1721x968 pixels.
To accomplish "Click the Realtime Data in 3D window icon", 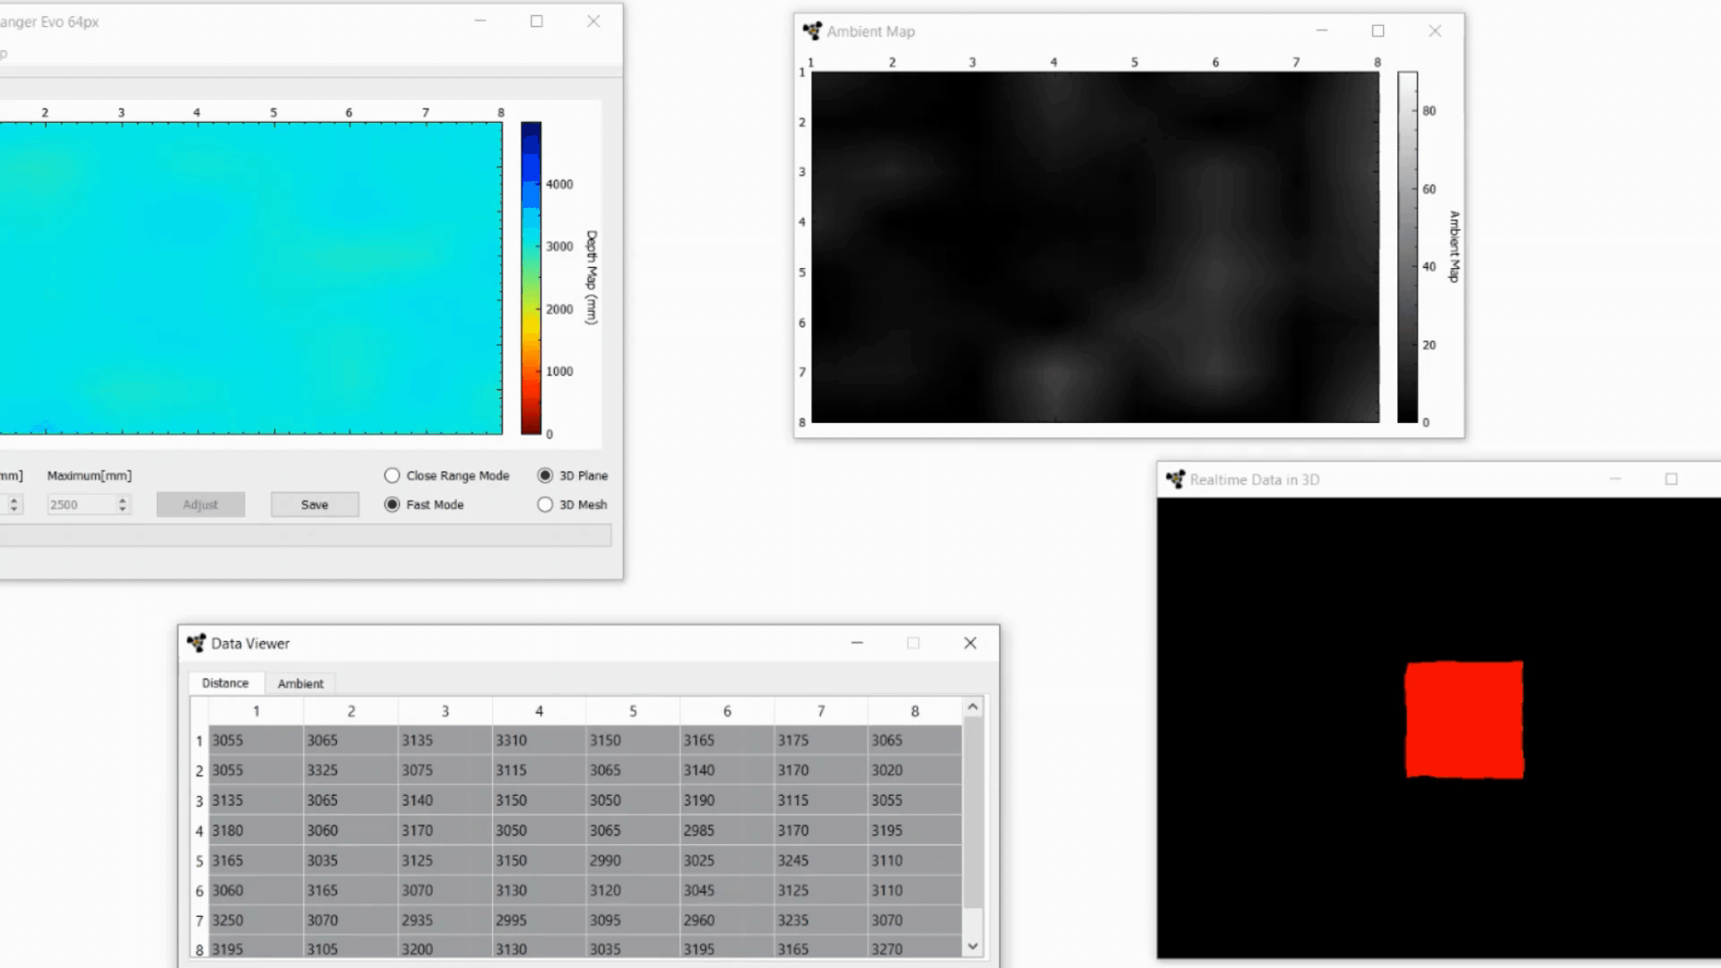I will point(1175,480).
